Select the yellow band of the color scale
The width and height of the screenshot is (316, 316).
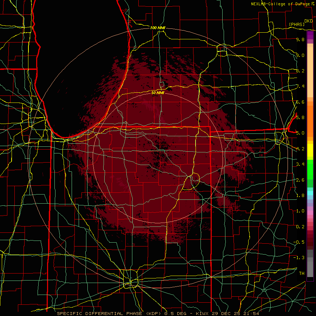pos(310,150)
